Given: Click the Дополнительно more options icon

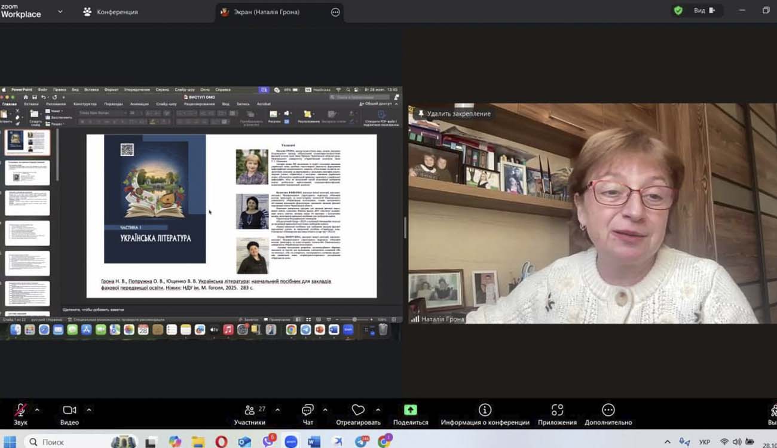Looking at the screenshot, I should 608,410.
